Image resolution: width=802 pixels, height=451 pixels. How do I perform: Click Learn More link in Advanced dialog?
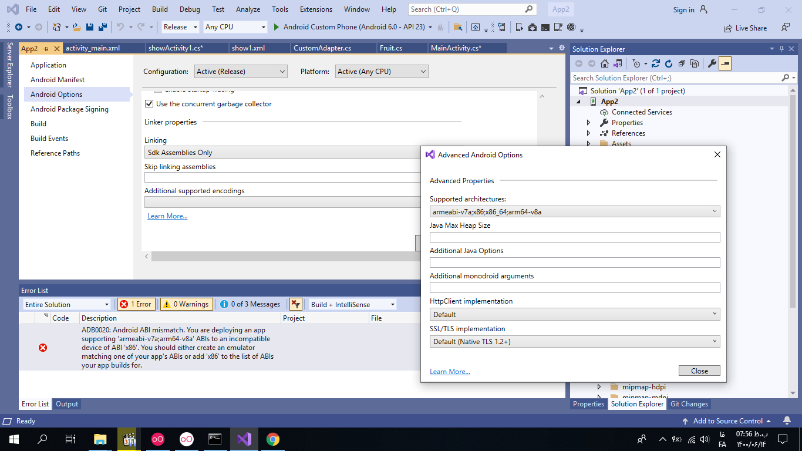450,372
